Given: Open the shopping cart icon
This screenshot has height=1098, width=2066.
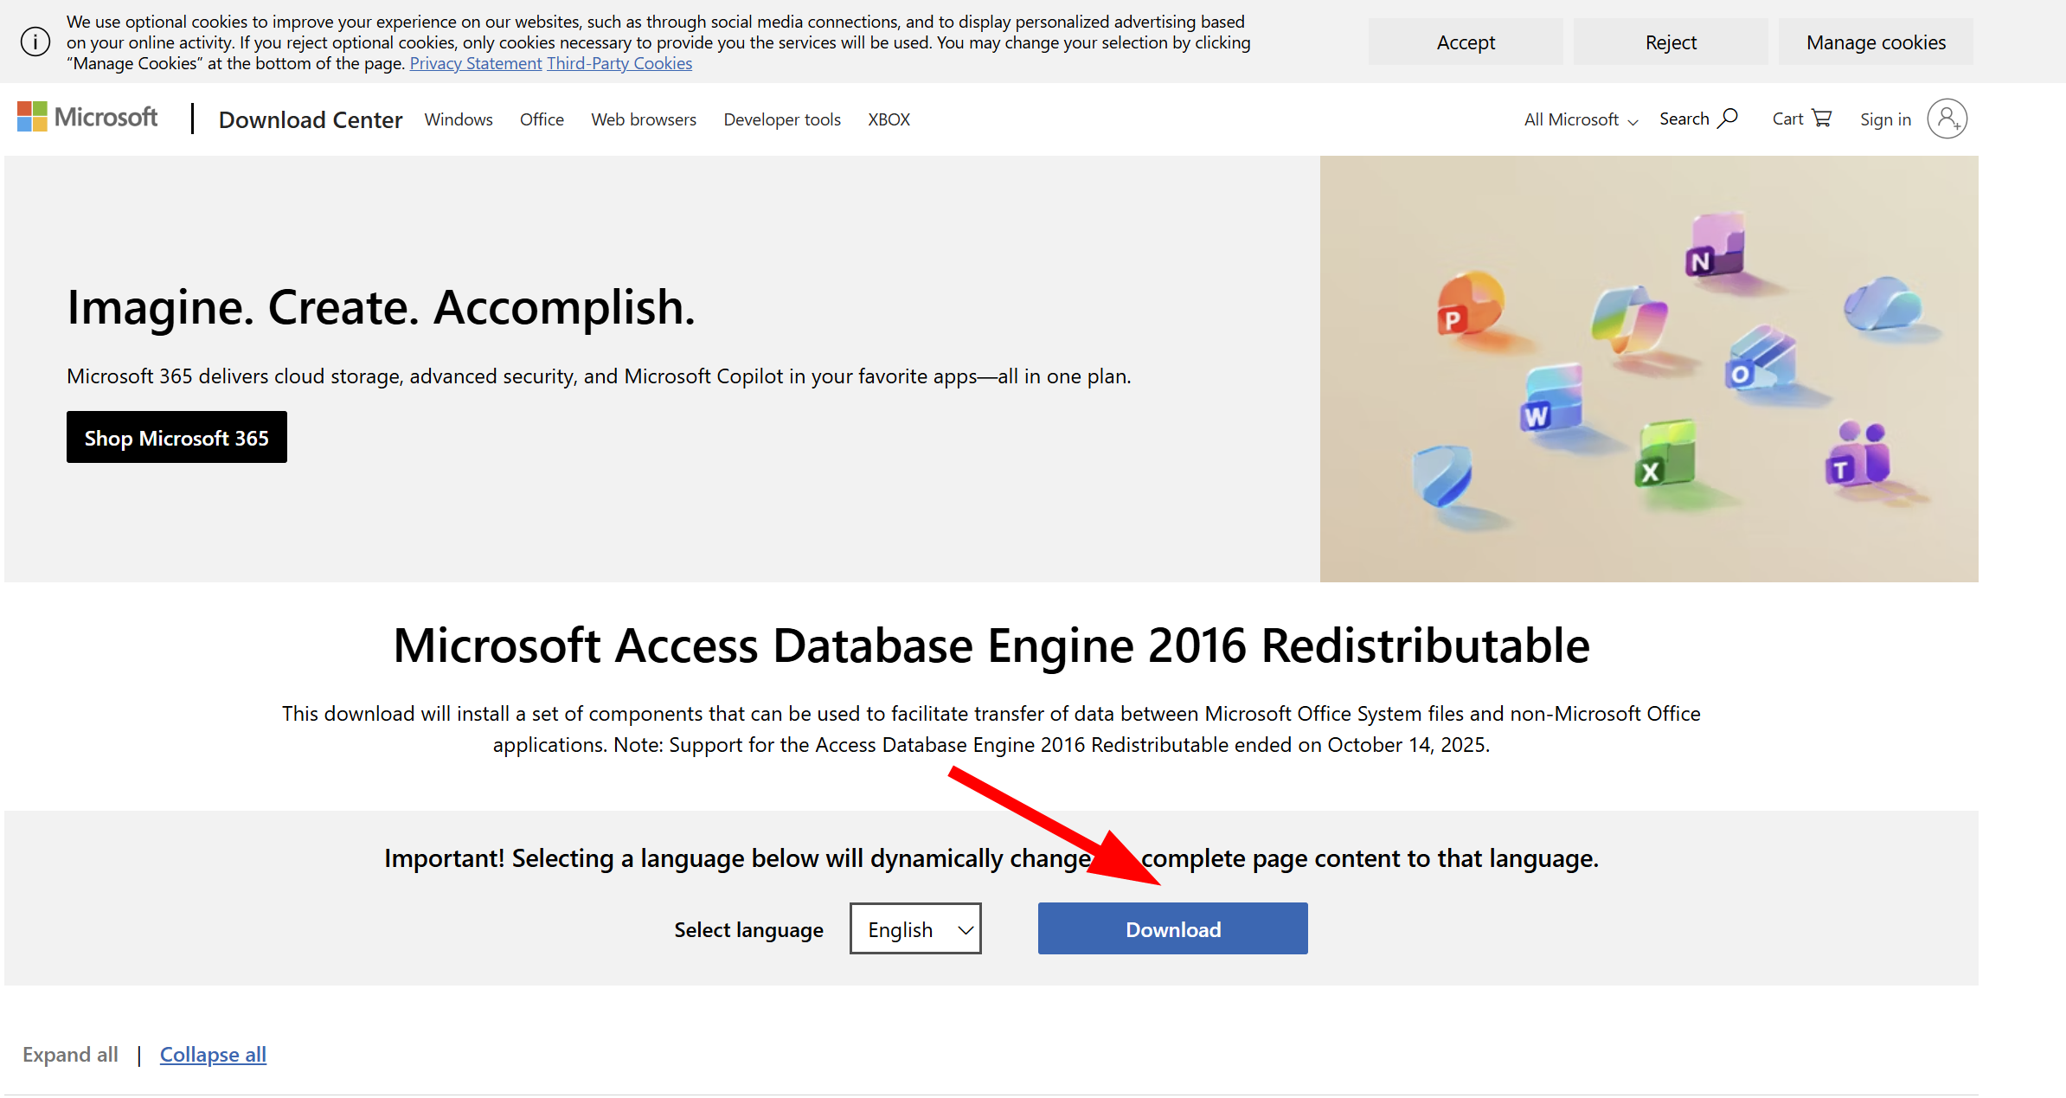Looking at the screenshot, I should (1822, 119).
